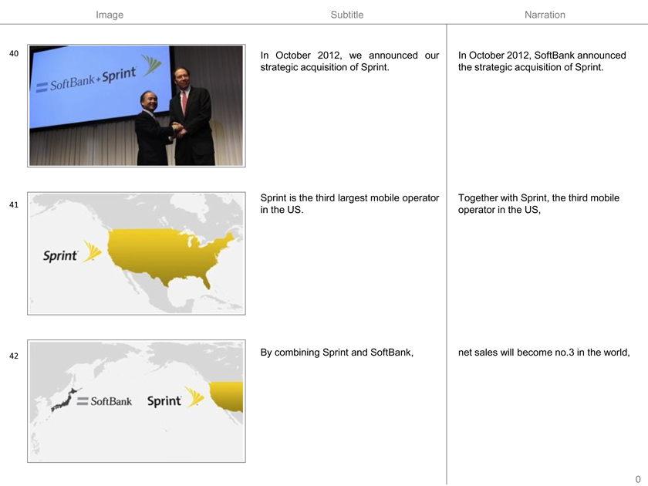Select row number 42
648x486 pixels.
(14, 356)
